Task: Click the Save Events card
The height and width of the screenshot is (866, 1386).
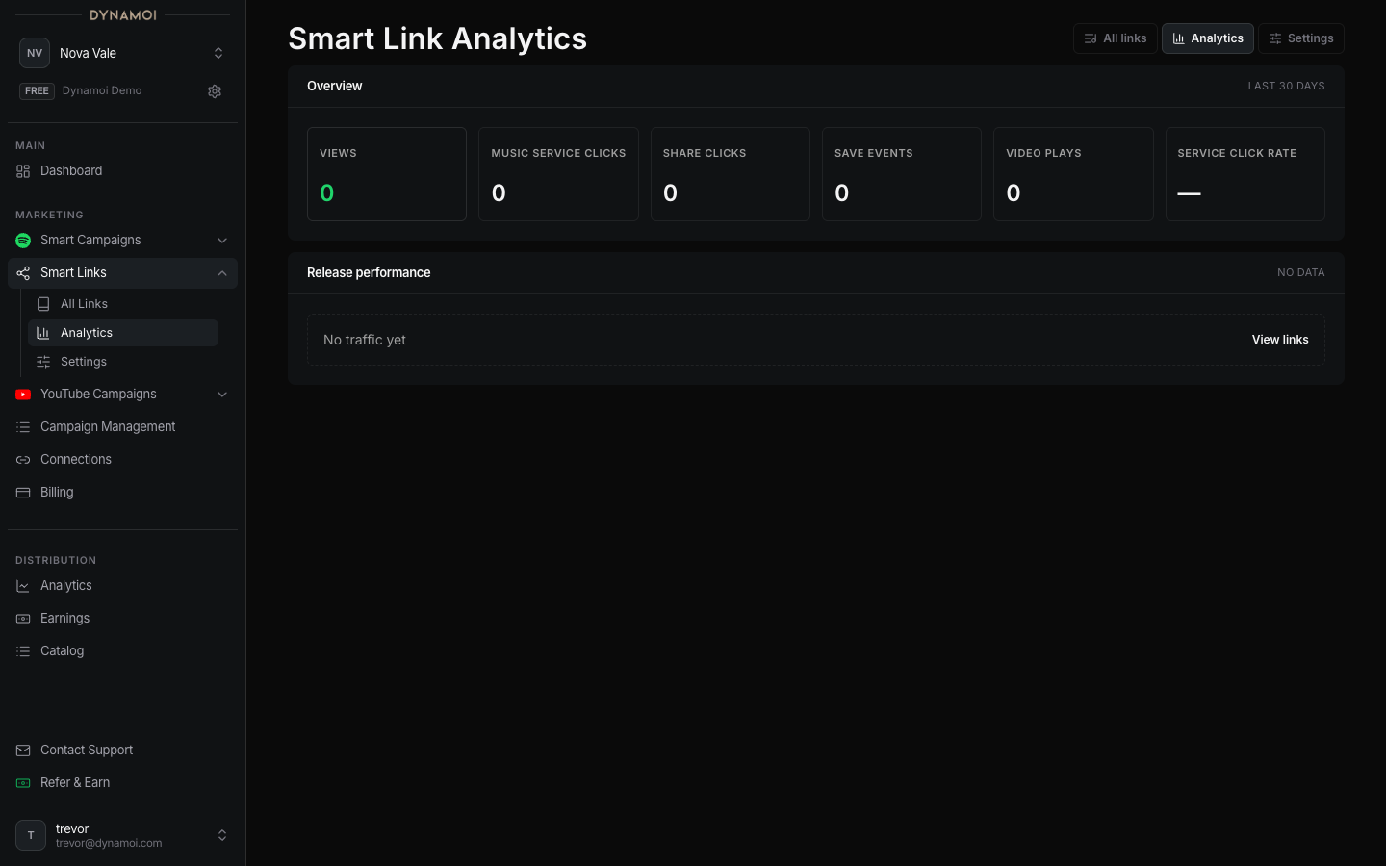Action: pos(902,174)
